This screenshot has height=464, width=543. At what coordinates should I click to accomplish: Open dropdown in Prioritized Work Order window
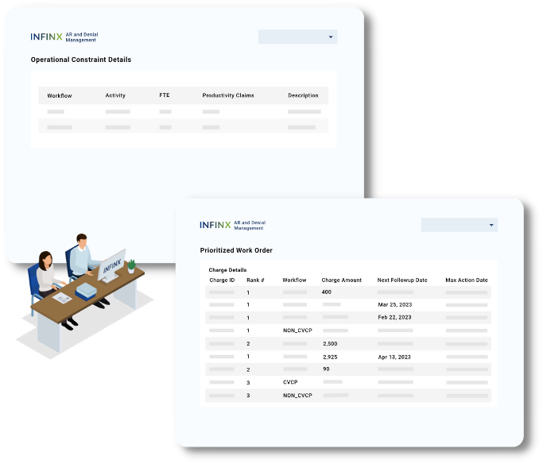point(460,225)
